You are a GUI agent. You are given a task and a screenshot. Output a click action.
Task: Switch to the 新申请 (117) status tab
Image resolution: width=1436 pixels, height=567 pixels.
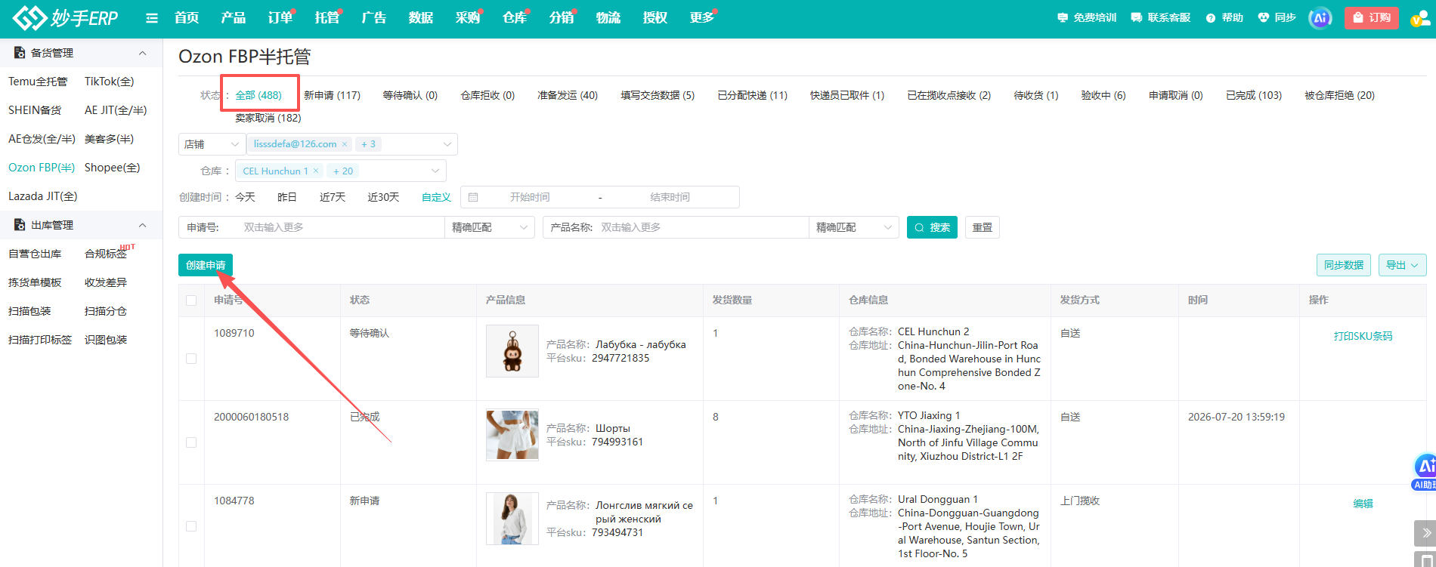tap(332, 96)
